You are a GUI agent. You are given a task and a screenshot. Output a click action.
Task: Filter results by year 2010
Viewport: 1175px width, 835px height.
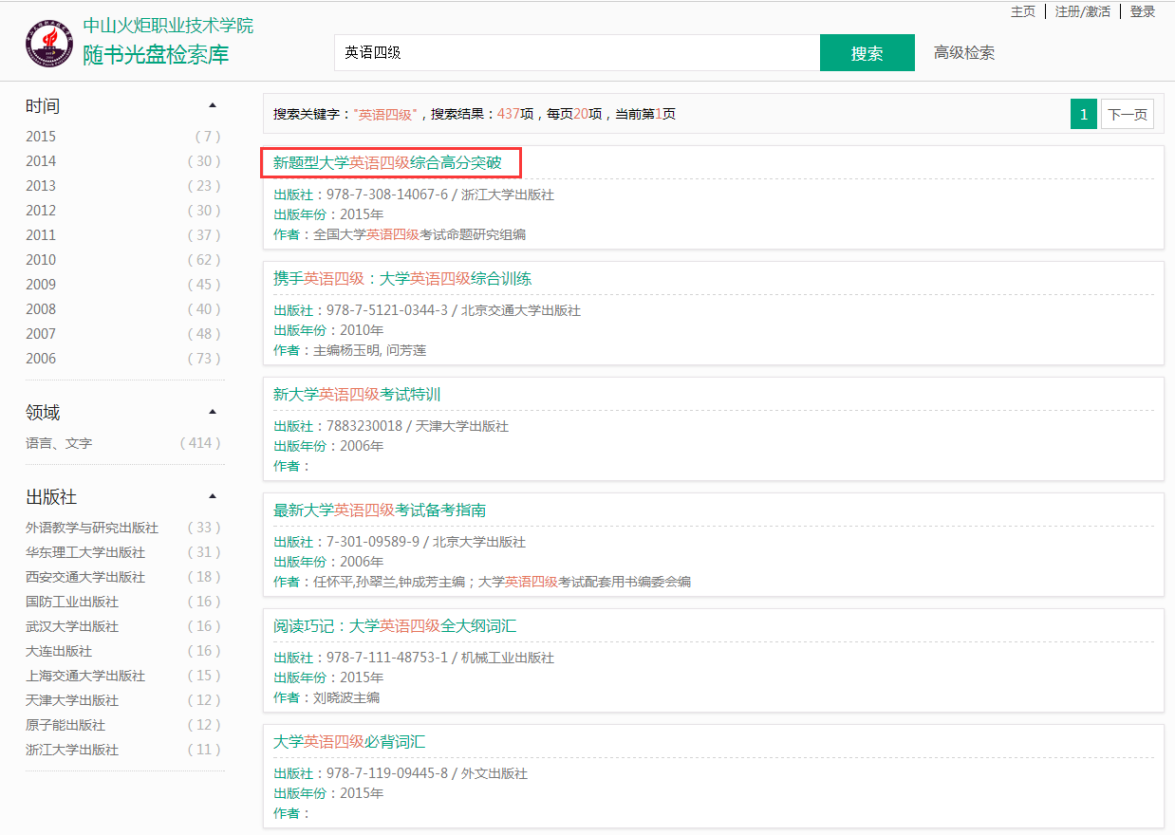pos(41,260)
